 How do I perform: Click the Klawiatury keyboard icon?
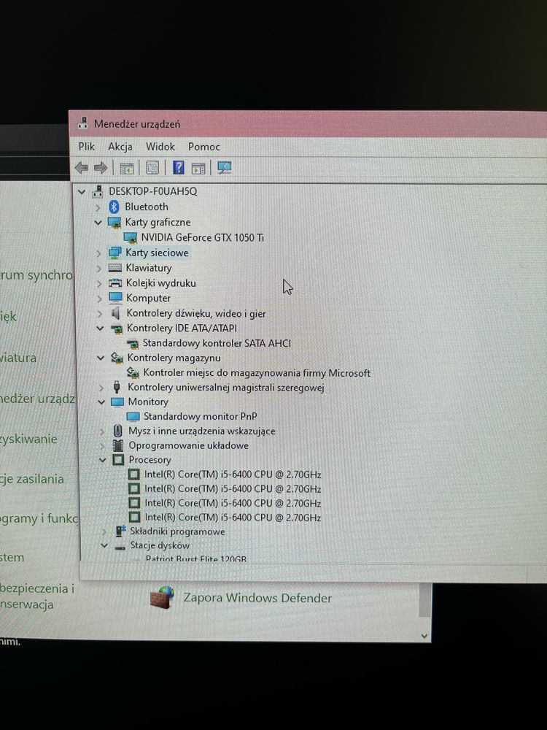tap(115, 268)
